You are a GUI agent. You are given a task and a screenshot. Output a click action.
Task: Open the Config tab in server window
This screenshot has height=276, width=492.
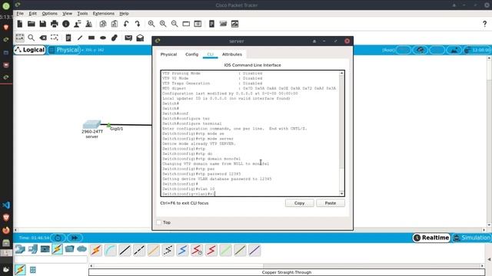pos(191,54)
